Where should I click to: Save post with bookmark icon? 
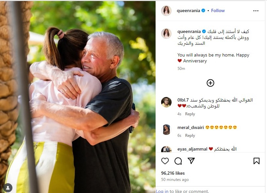pyautogui.click(x=257, y=161)
